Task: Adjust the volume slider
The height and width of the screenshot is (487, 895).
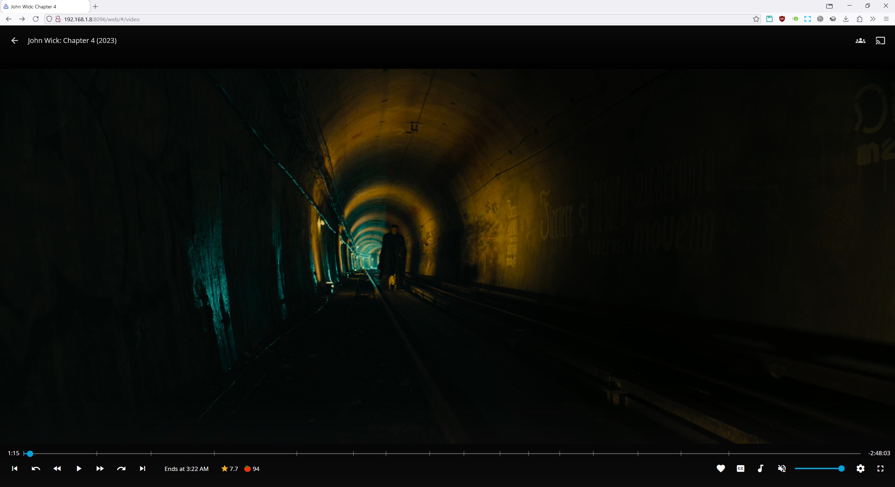Action: pyautogui.click(x=818, y=468)
